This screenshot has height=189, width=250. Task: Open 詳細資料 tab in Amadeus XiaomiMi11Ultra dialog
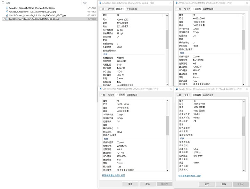[197, 9]
